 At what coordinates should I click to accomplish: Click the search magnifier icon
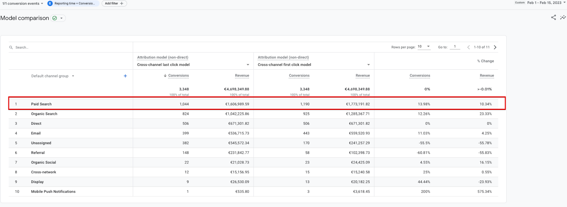pos(11,47)
